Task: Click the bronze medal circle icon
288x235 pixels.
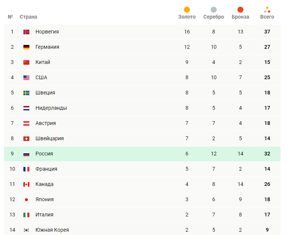Action: [240, 10]
